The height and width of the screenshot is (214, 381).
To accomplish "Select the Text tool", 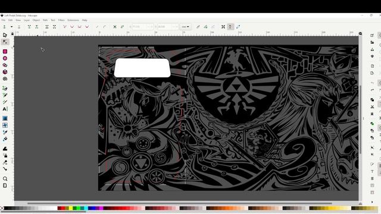I will coord(5,109).
